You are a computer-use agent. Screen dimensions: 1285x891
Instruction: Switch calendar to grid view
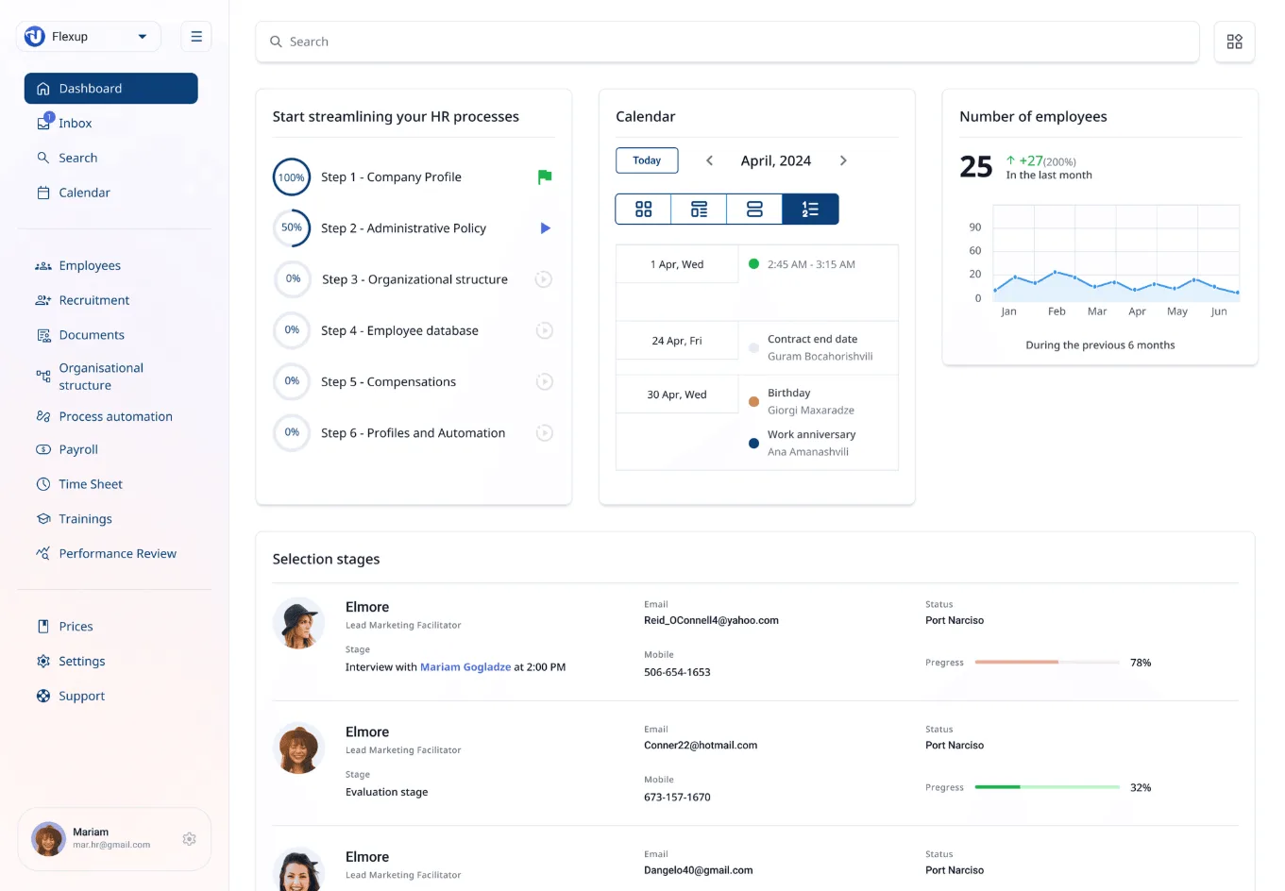coord(643,210)
